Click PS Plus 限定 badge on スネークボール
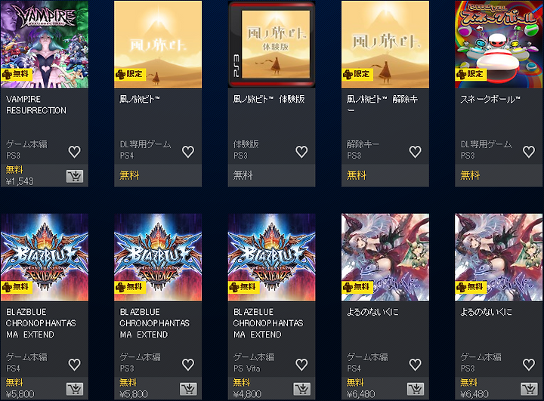The width and height of the screenshot is (544, 401). click(x=471, y=74)
